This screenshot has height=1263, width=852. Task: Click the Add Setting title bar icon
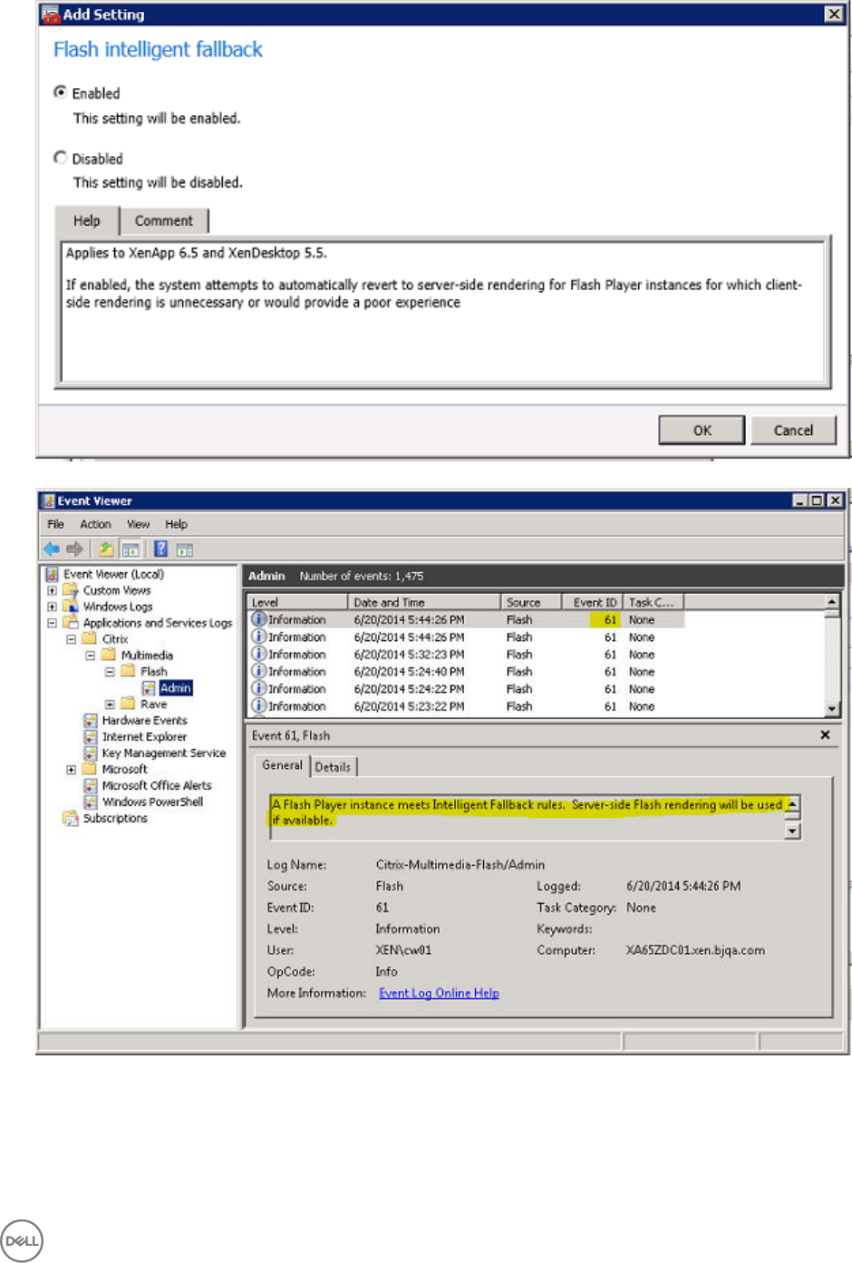coord(51,15)
